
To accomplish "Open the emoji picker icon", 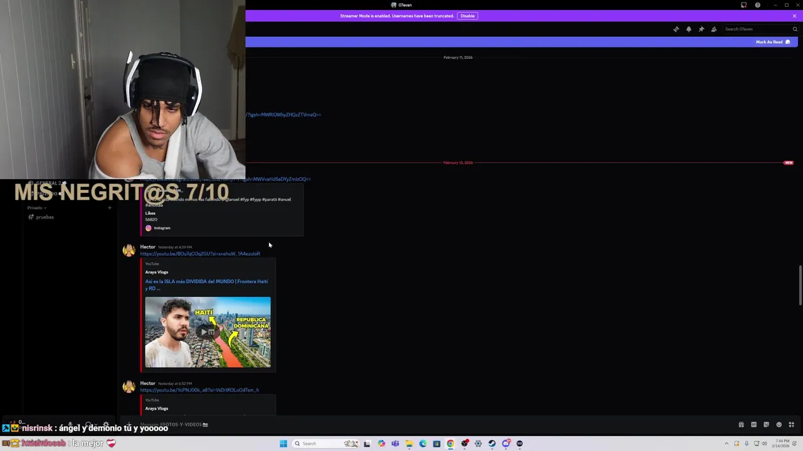I will tap(779, 425).
